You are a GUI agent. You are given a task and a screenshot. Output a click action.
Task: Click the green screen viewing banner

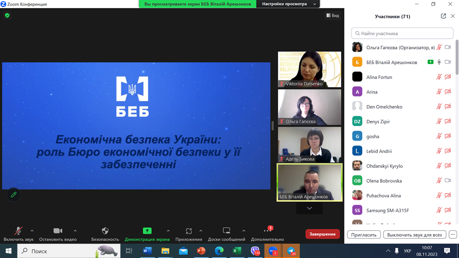[197, 4]
